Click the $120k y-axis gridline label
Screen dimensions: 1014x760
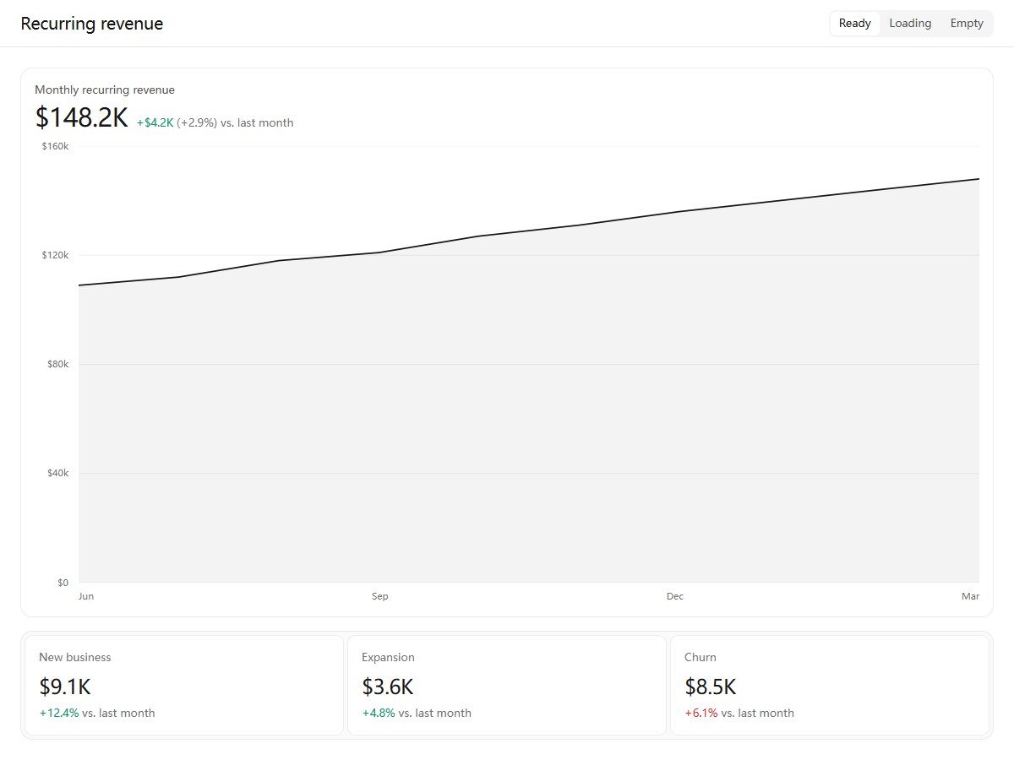tap(56, 255)
